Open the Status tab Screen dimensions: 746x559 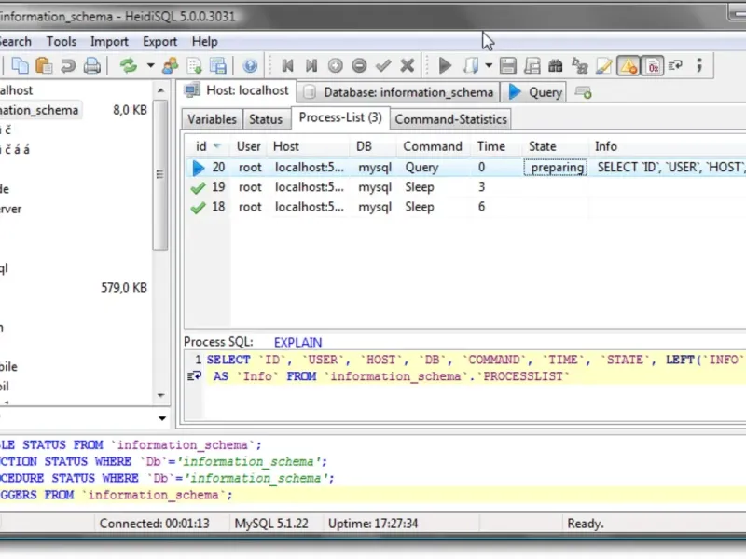(266, 119)
